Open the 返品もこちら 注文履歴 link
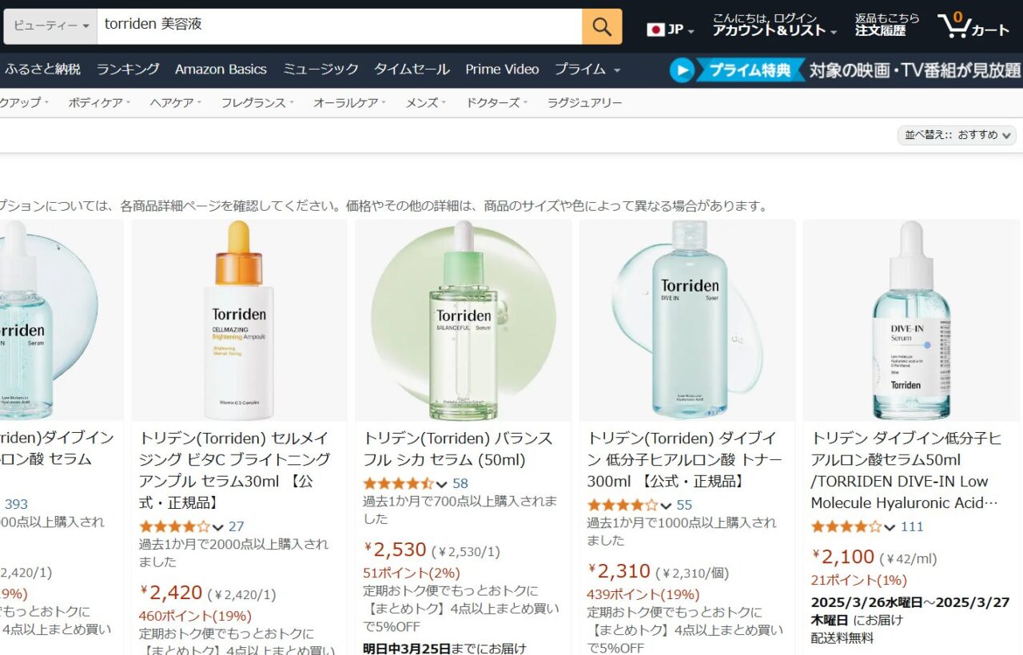 point(887,25)
